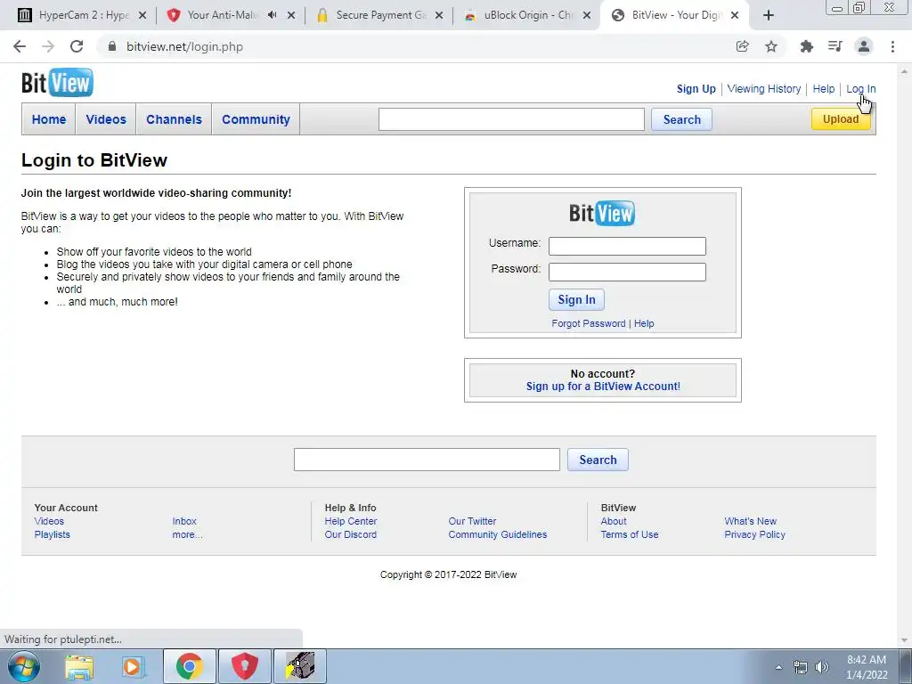Reload the page with refresh icon
This screenshot has height=684, width=912.
point(77,46)
